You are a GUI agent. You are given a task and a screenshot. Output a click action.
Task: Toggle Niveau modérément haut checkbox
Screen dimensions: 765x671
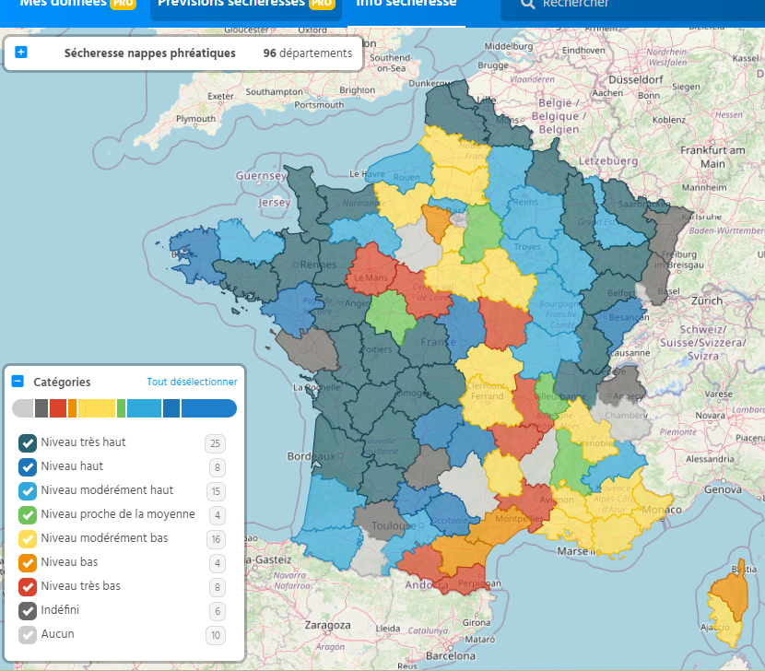coord(28,491)
